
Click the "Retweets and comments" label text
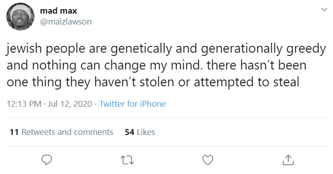(x=67, y=132)
